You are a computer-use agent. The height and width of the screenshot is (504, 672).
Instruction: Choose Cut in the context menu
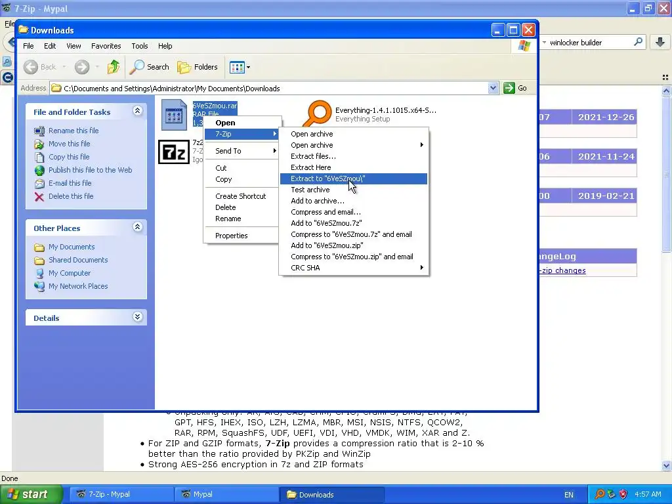[x=241, y=168]
